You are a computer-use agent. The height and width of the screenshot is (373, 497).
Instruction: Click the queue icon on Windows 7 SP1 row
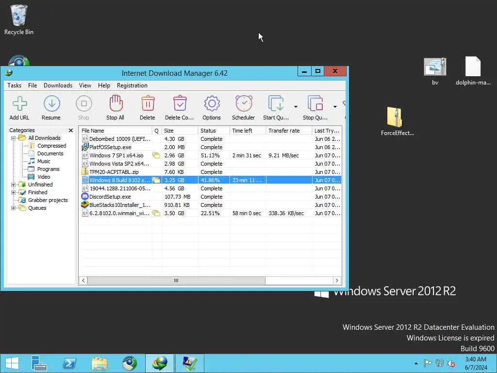point(156,155)
